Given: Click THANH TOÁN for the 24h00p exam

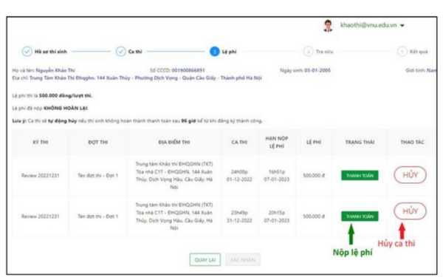Looking at the screenshot, I should click(x=360, y=176).
